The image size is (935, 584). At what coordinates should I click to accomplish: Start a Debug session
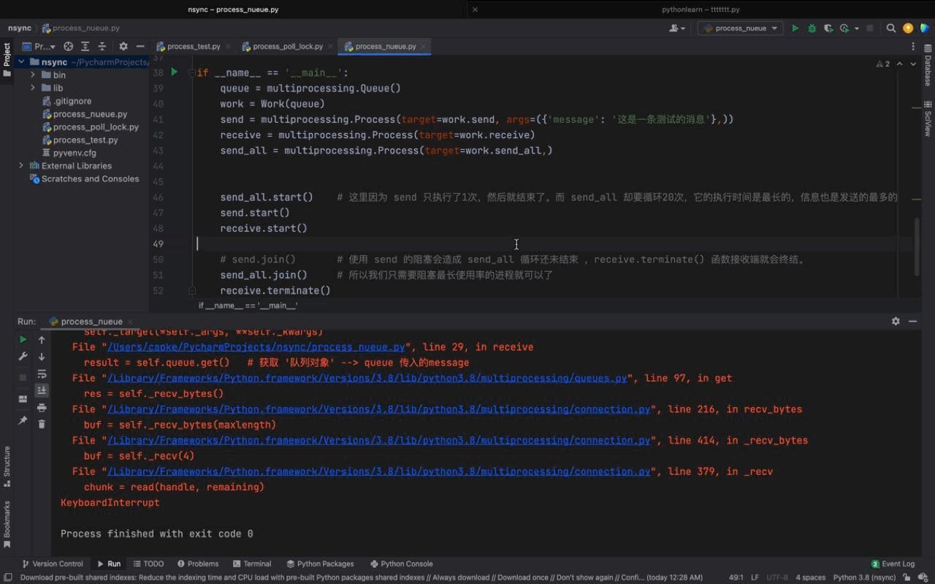[x=812, y=27]
